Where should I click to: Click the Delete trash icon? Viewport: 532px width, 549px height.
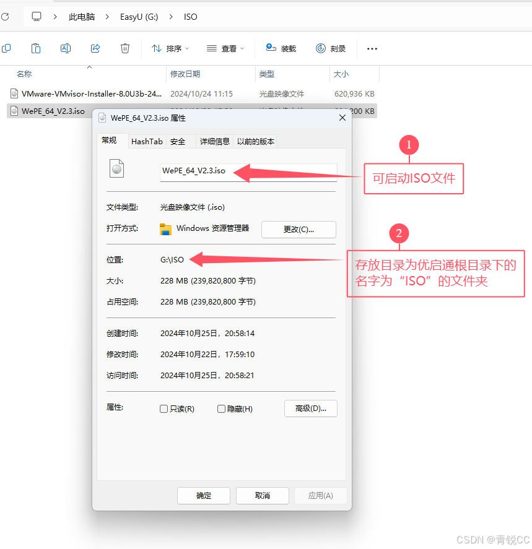tap(125, 48)
